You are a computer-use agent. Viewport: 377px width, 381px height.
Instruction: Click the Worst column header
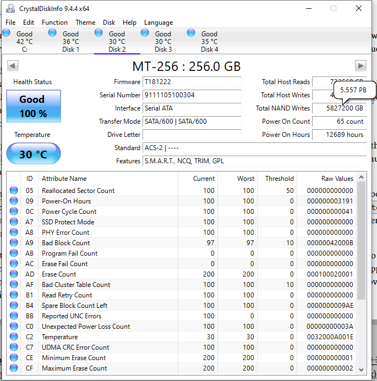238,179
